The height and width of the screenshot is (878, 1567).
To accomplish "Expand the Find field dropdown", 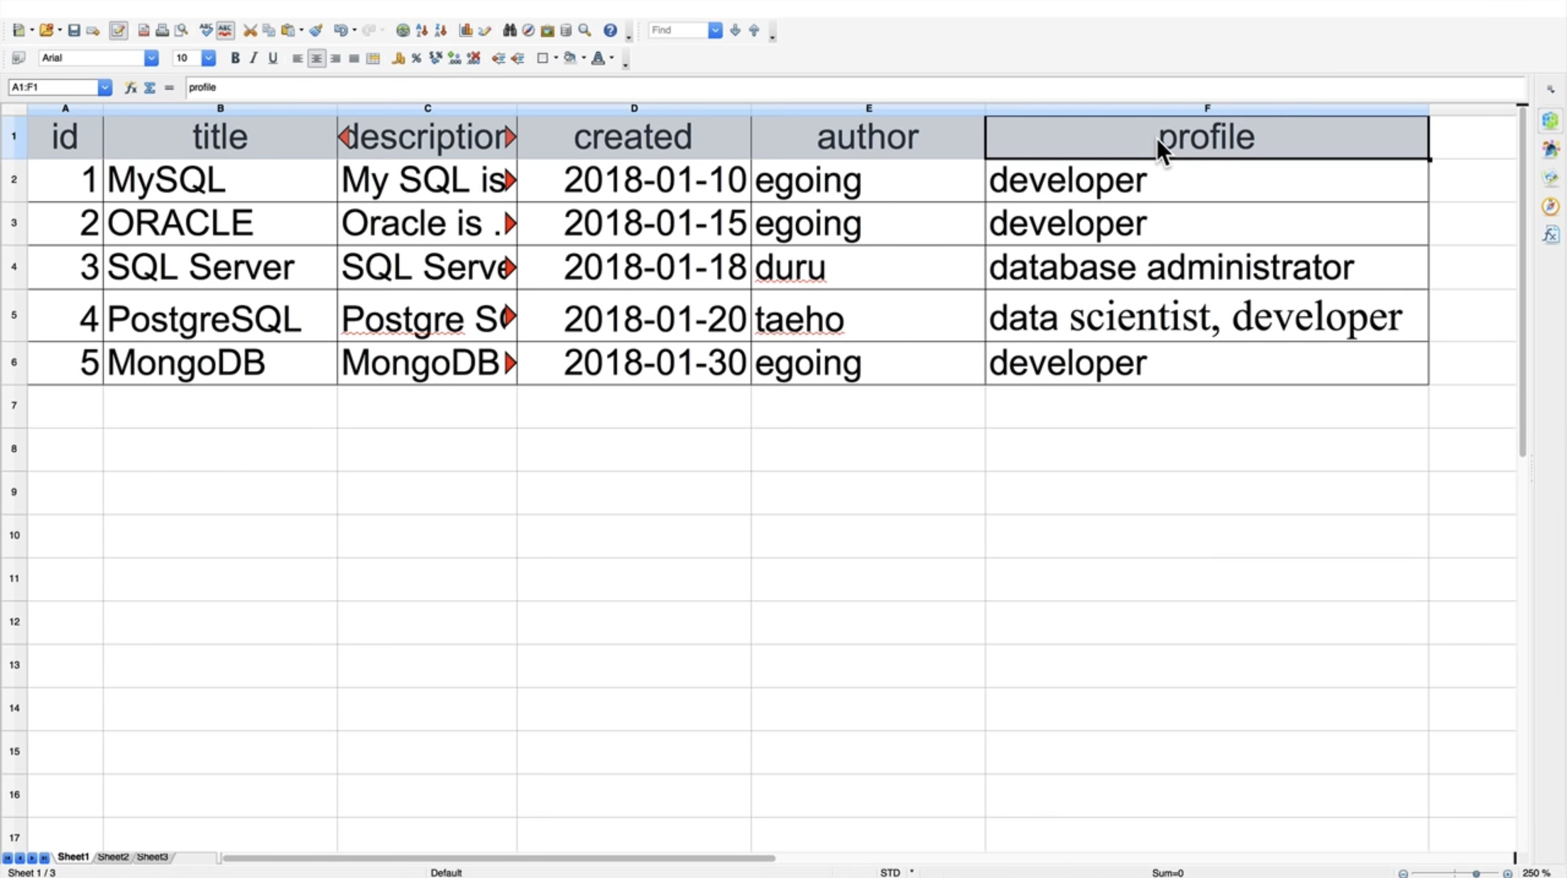I will (715, 30).
